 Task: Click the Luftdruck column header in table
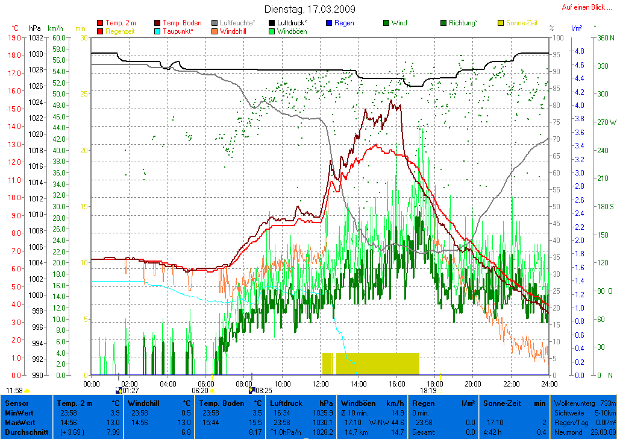click(x=285, y=403)
